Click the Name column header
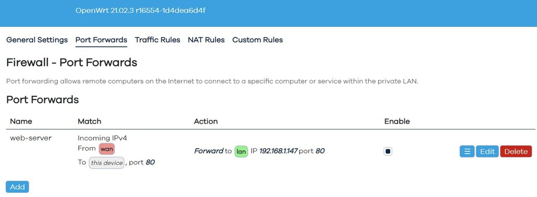This screenshot has height=197, width=537. pyautogui.click(x=21, y=122)
